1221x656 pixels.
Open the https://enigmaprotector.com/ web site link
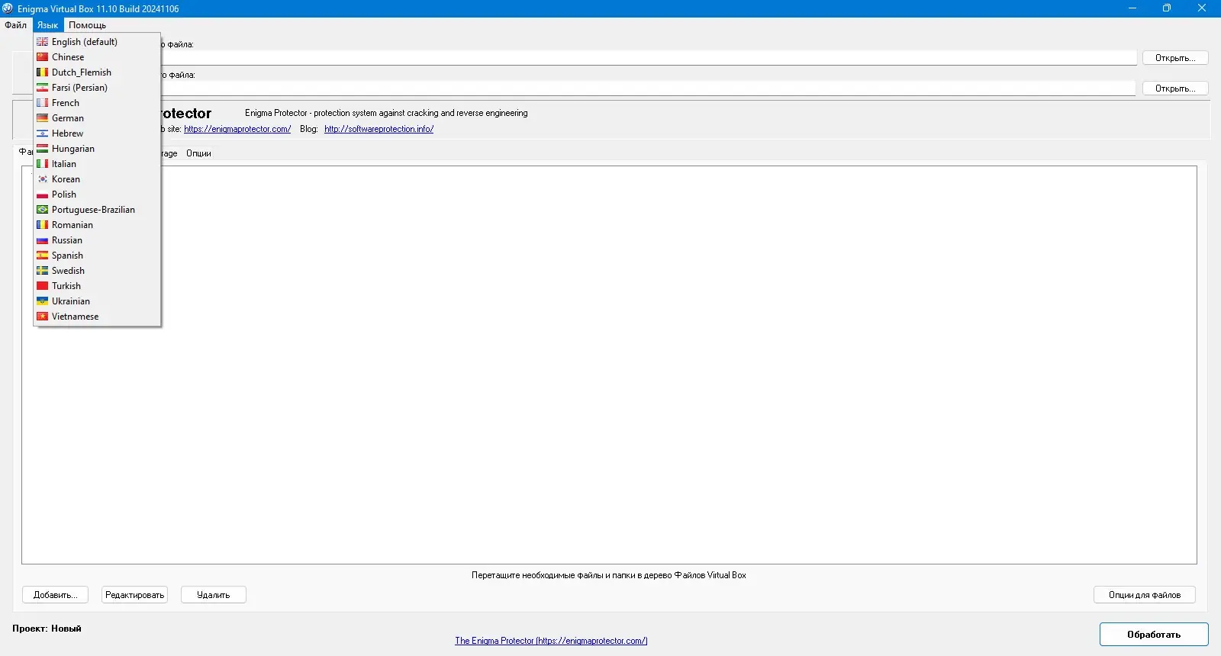pyautogui.click(x=237, y=129)
